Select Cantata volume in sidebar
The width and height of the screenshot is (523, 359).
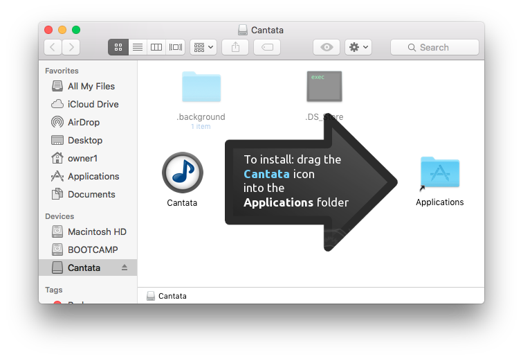[x=88, y=268]
